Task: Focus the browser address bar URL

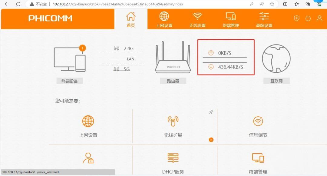Action: (x=118, y=4)
